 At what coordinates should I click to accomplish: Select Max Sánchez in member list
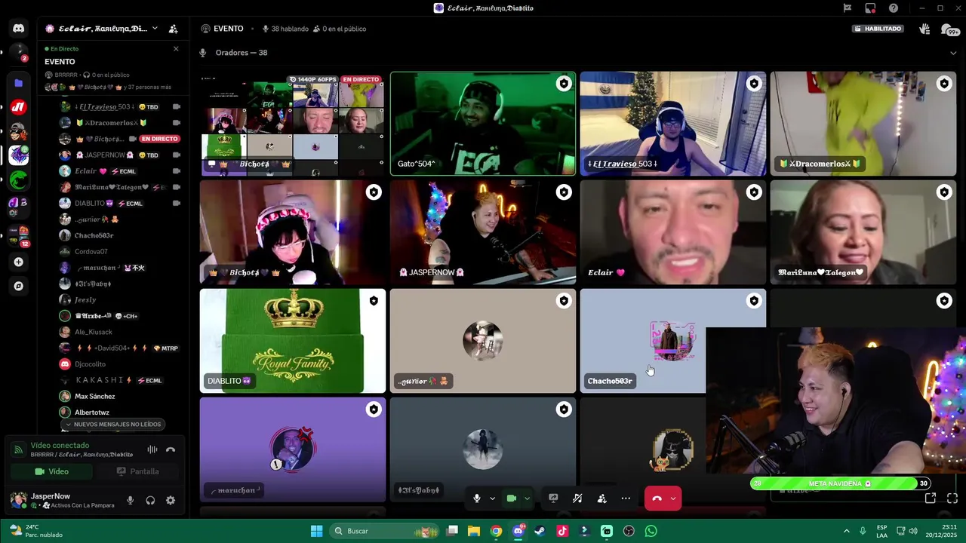click(94, 396)
